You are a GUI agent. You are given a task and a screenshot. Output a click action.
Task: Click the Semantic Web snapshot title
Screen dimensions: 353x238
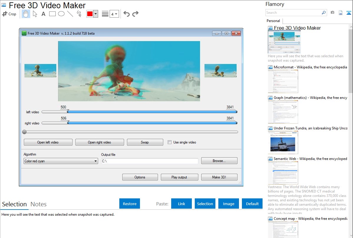pos(310,158)
